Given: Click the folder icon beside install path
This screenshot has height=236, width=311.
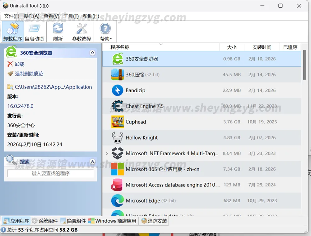Looking at the screenshot, I should coord(10,87).
